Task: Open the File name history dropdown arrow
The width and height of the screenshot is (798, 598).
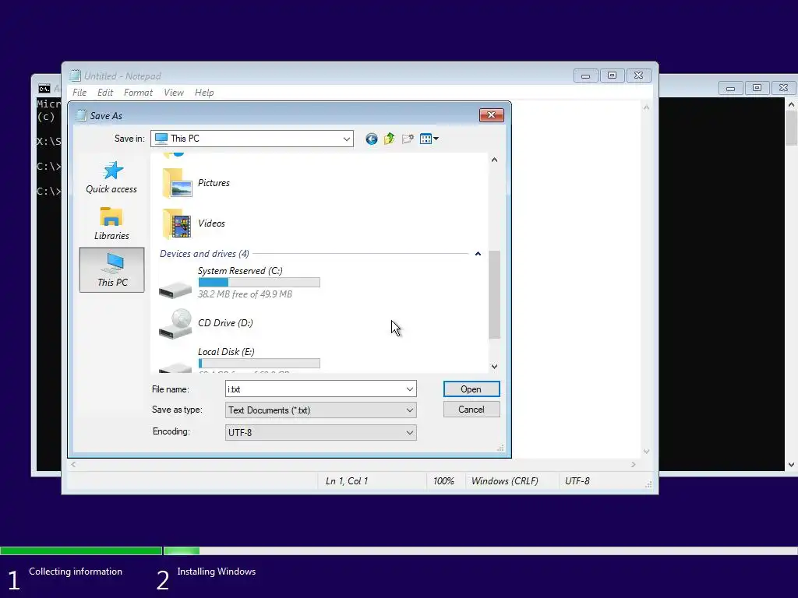Action: (x=410, y=389)
